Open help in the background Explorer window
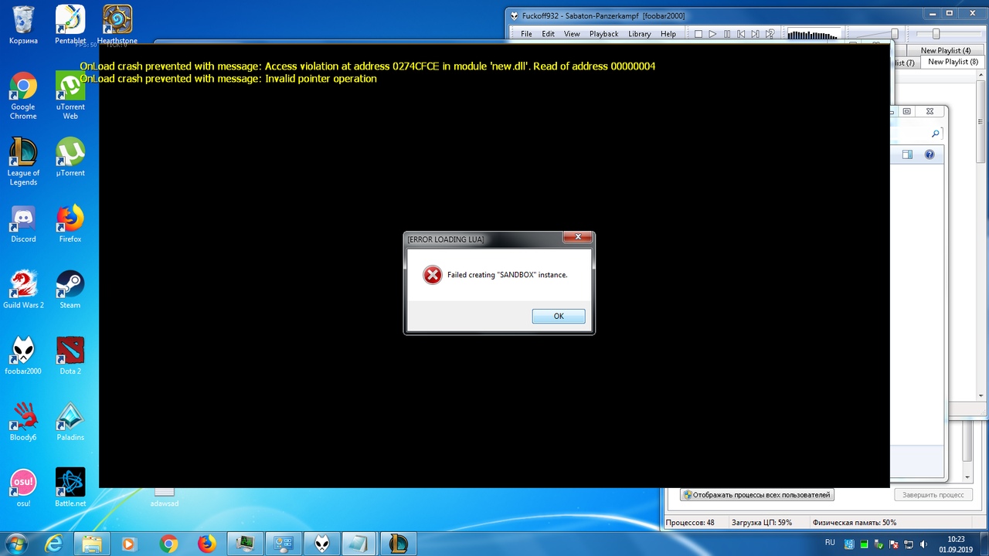 point(930,154)
